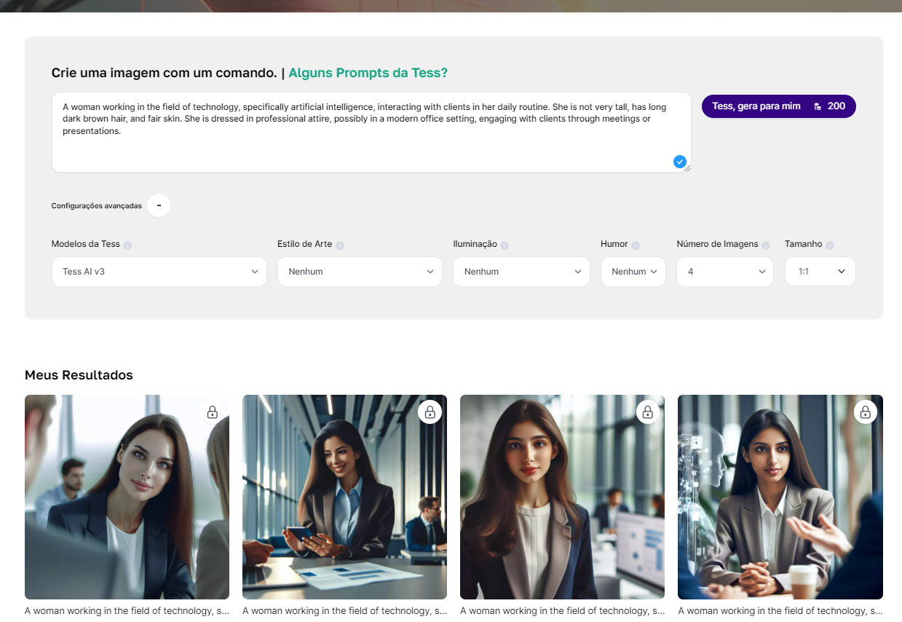Viewport: 902px width, 622px height.
Task: Click lock icon on third result image
Action: click(x=647, y=412)
